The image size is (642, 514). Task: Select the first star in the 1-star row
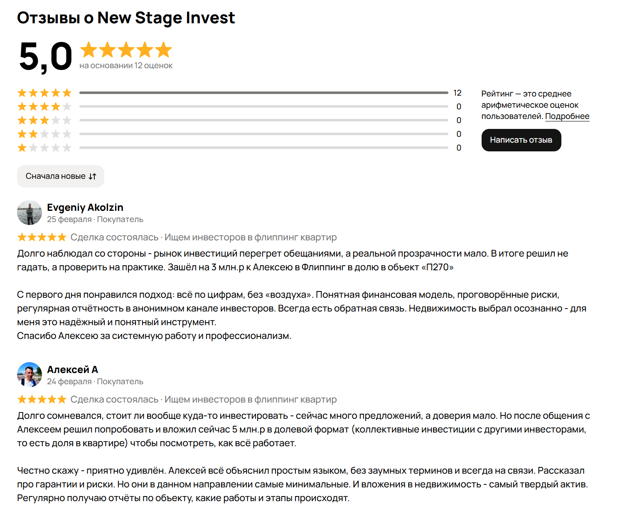click(22, 147)
